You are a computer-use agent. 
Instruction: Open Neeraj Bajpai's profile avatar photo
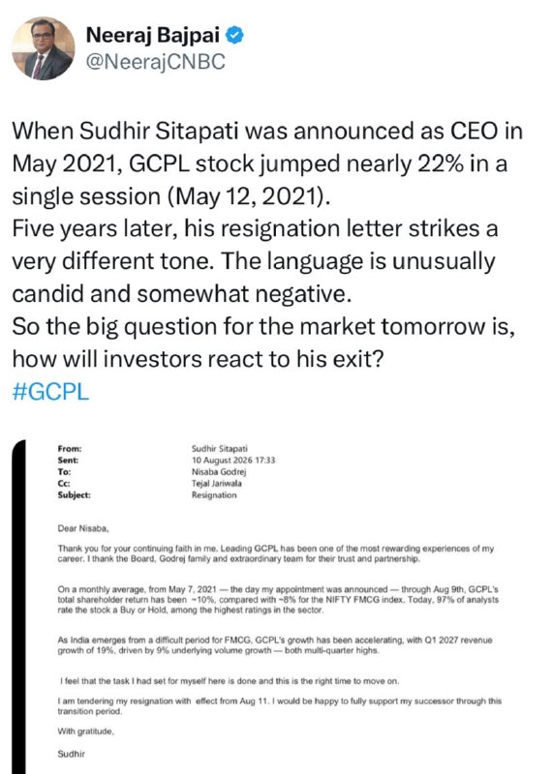click(x=44, y=48)
